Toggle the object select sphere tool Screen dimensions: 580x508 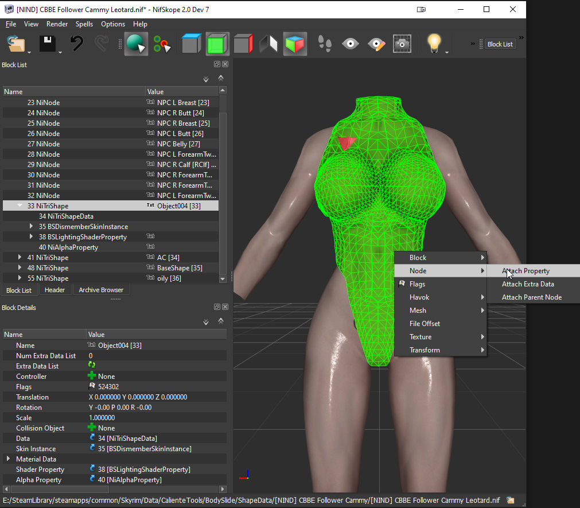tap(136, 44)
